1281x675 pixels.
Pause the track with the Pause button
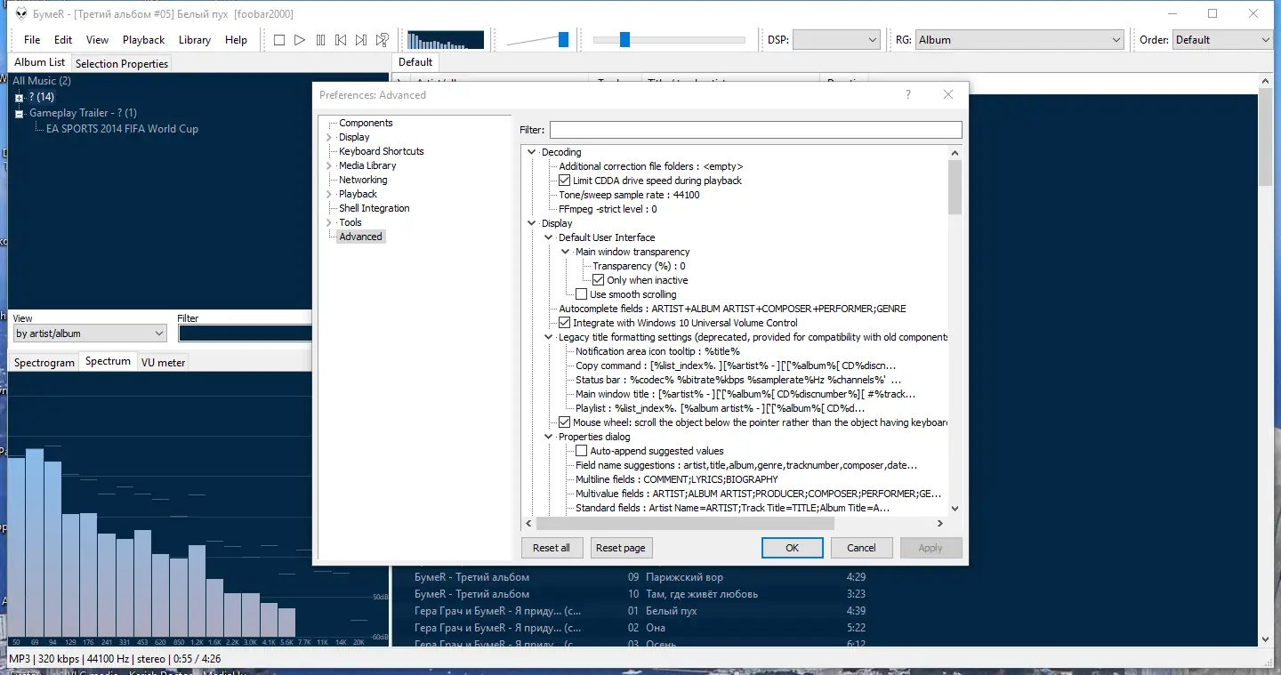click(320, 40)
